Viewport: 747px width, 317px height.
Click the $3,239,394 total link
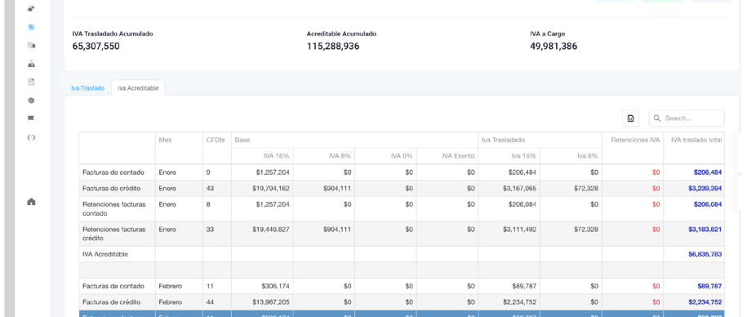[705, 188]
